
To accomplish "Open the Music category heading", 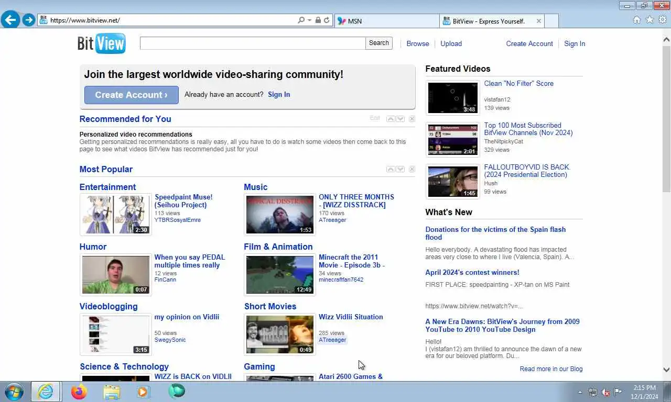I will (256, 187).
